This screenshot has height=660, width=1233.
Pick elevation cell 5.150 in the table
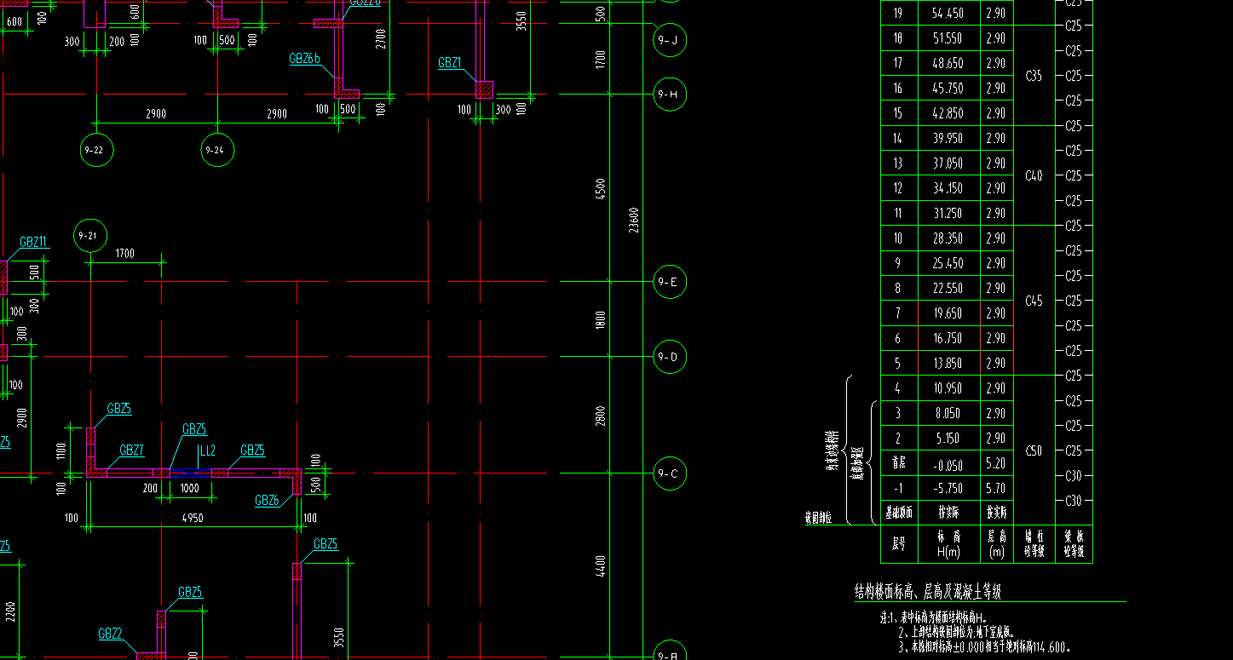point(948,439)
